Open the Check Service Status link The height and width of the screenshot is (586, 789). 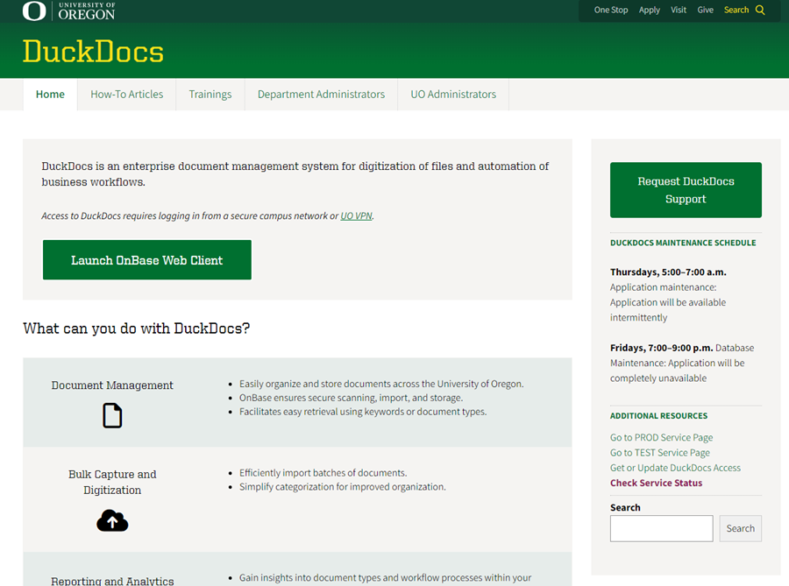click(656, 483)
